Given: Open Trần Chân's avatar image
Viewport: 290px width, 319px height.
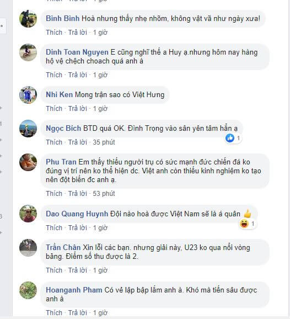Looking at the screenshot, I should pyautogui.click(x=28, y=248).
